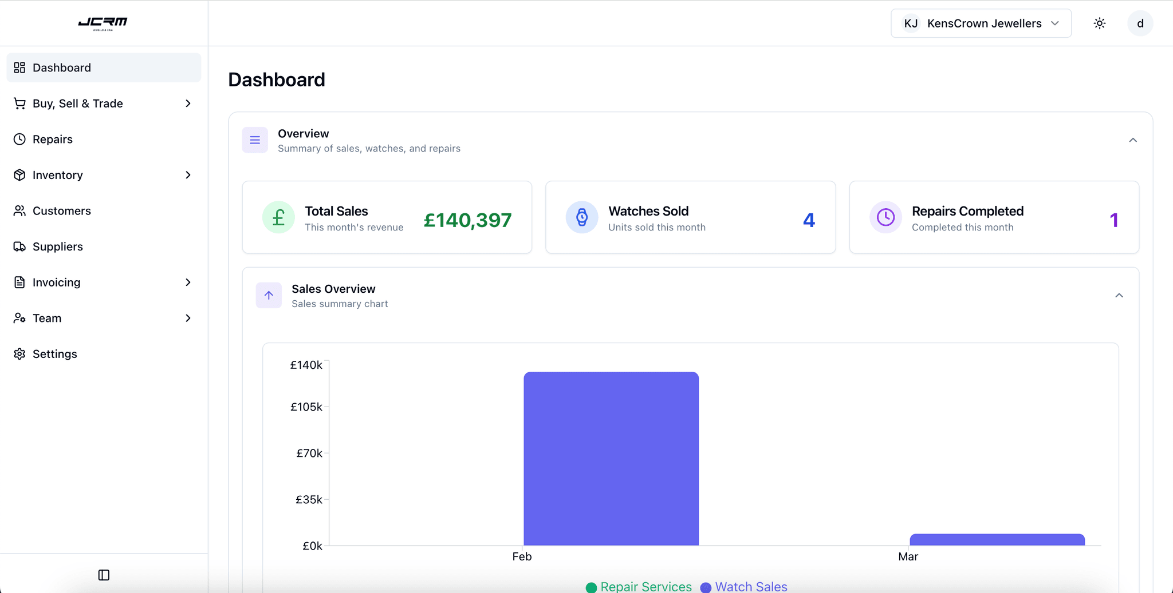
Task: Click the Repairs clock icon
Action: 19,139
